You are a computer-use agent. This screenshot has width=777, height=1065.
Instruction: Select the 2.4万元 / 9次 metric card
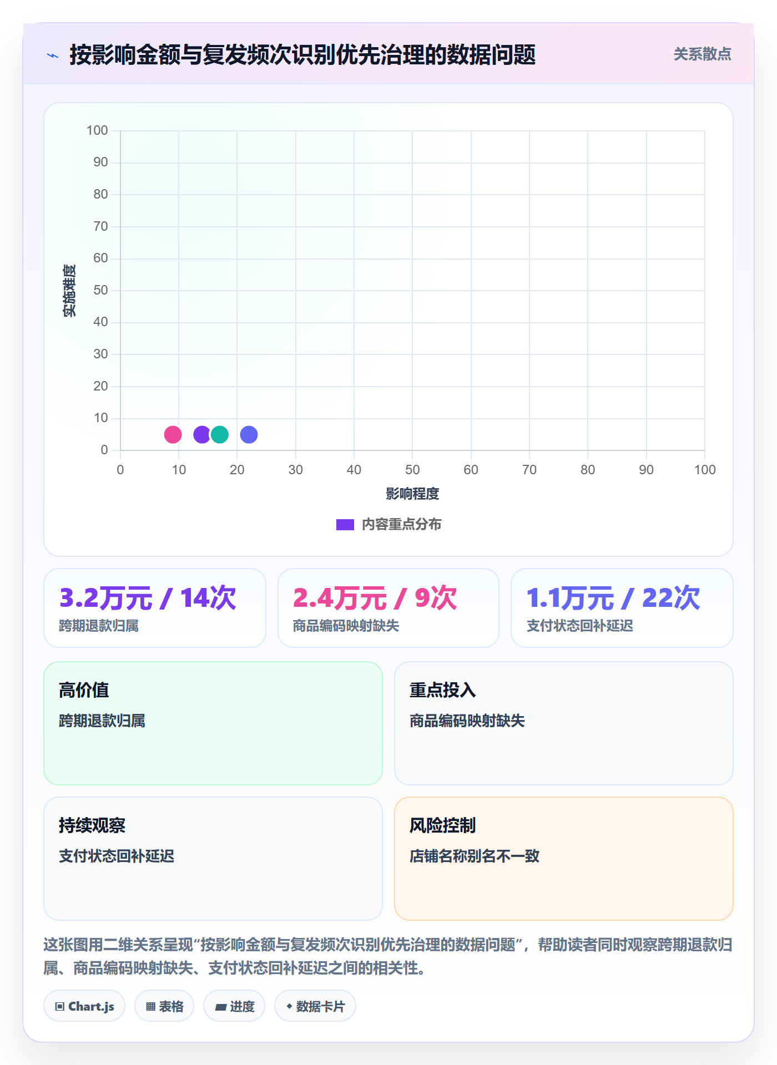(389, 608)
